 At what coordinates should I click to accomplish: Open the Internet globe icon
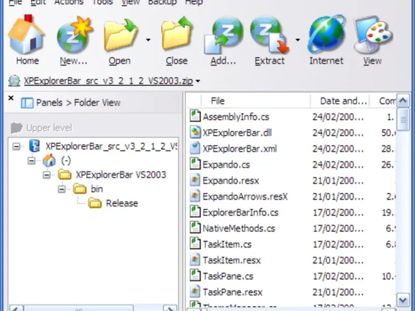[327, 34]
